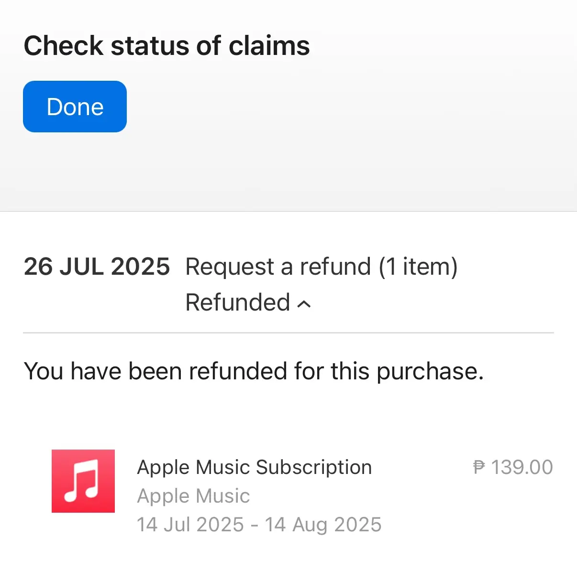The image size is (577, 581).
Task: Click the word claims in the heading
Action: [x=269, y=46]
